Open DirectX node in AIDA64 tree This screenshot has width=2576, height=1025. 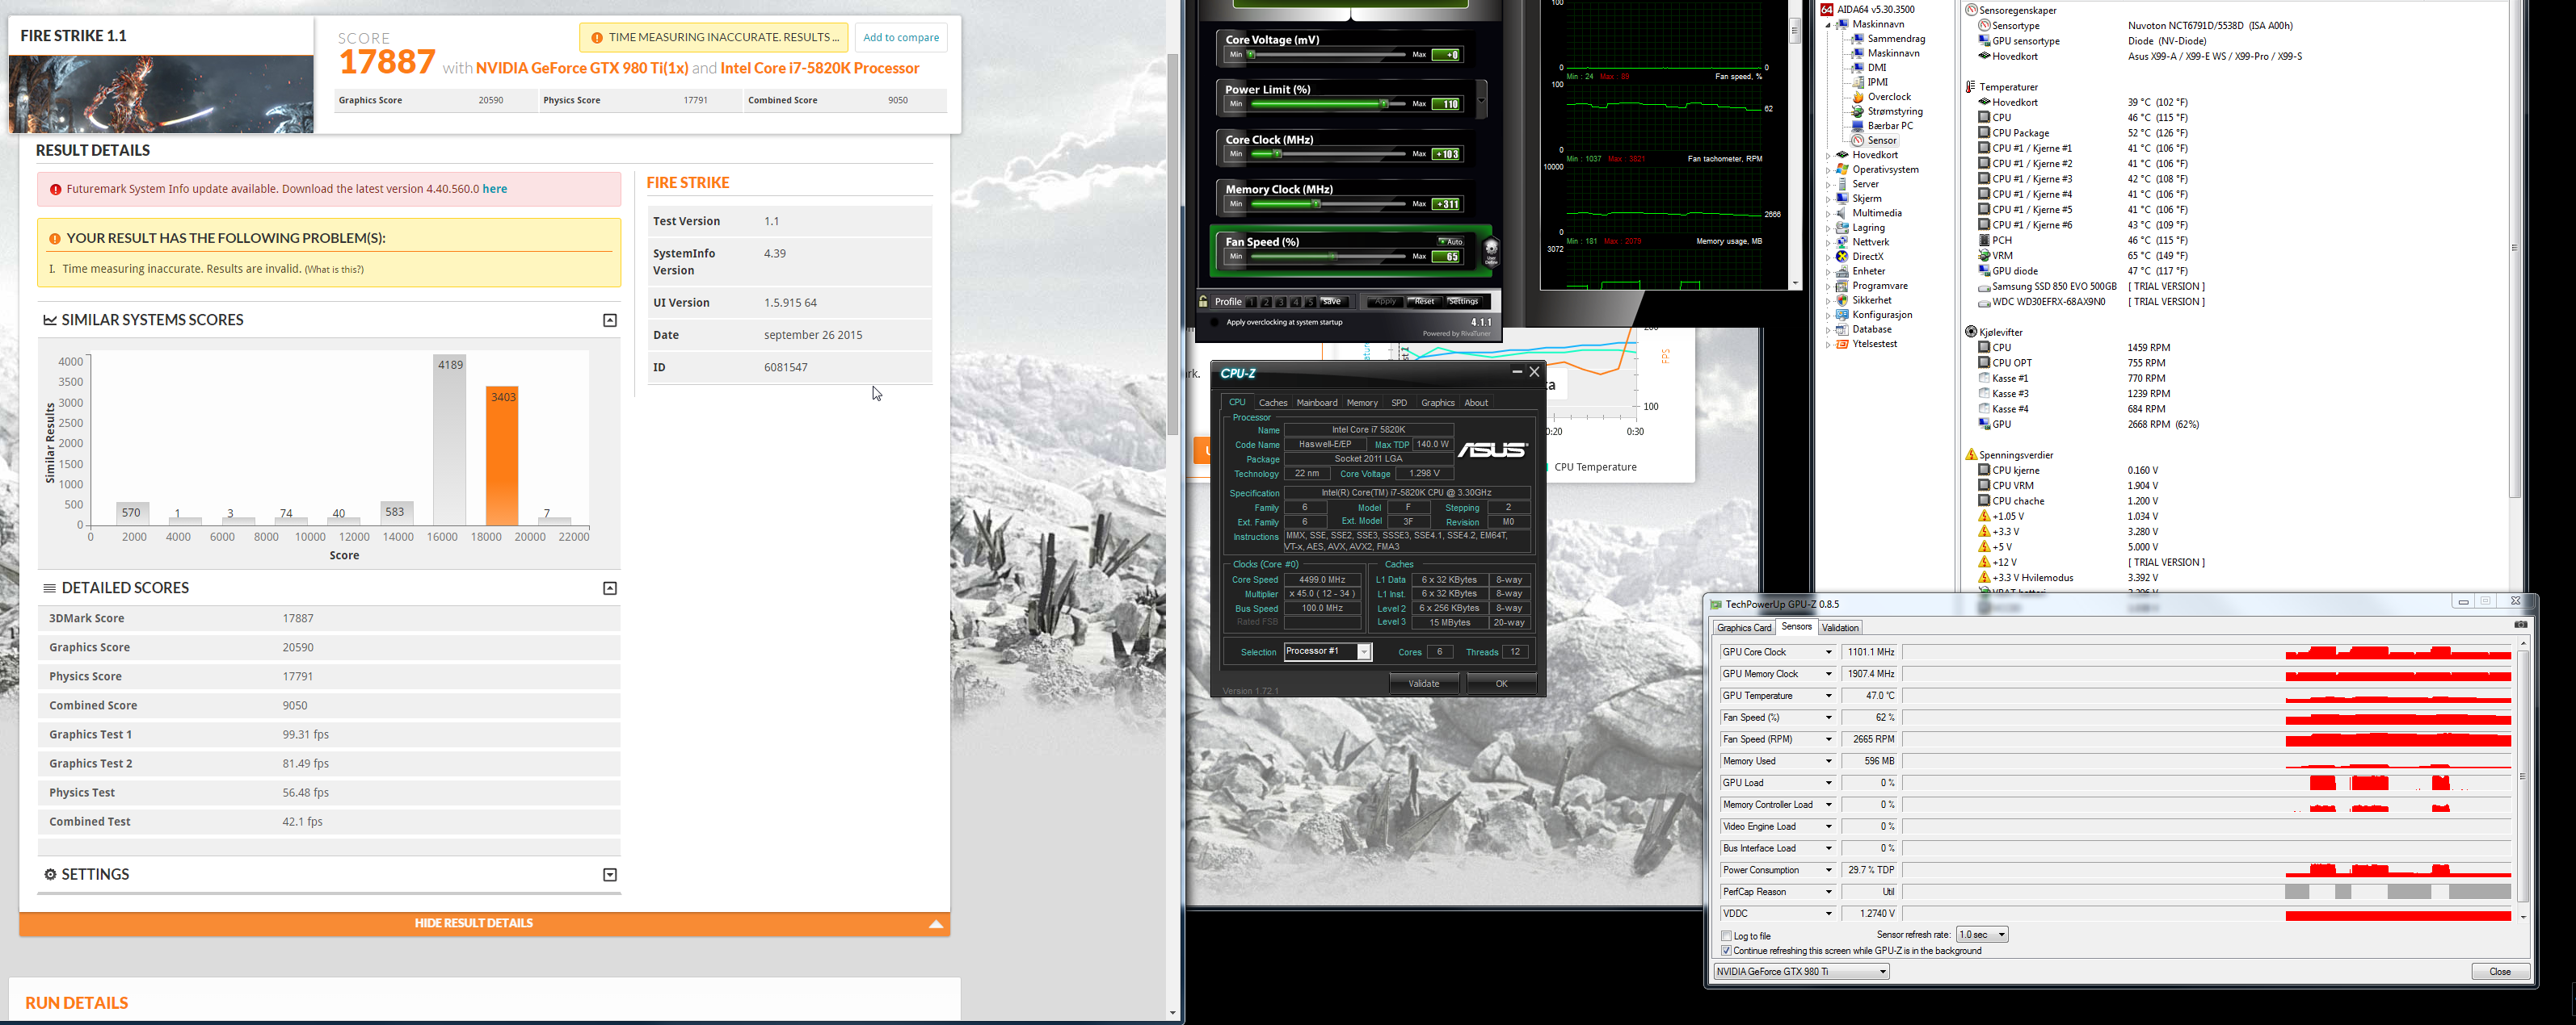pyautogui.click(x=1860, y=257)
